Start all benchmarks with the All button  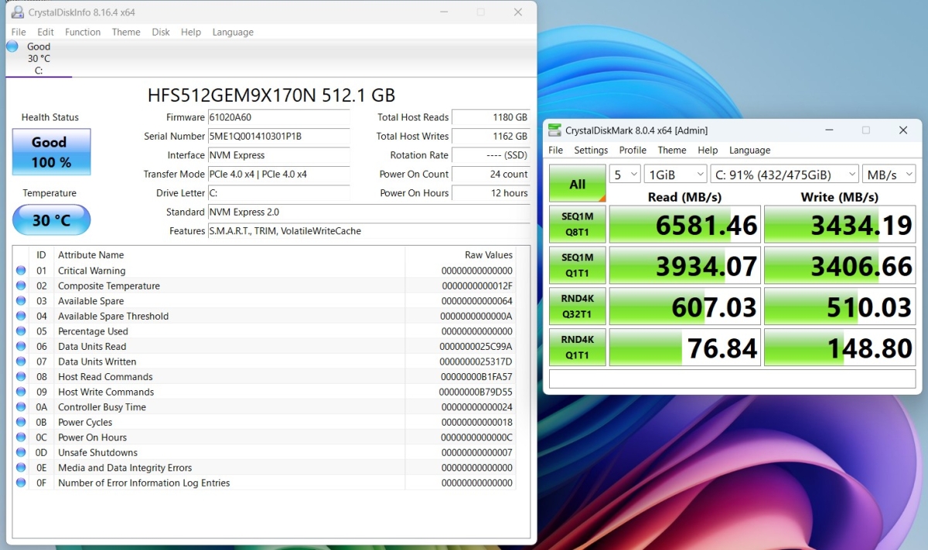pos(577,184)
